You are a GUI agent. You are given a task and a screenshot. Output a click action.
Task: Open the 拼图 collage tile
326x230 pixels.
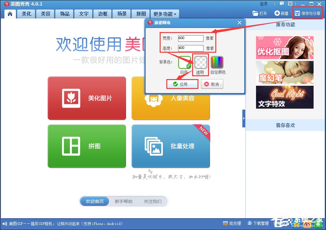87,146
